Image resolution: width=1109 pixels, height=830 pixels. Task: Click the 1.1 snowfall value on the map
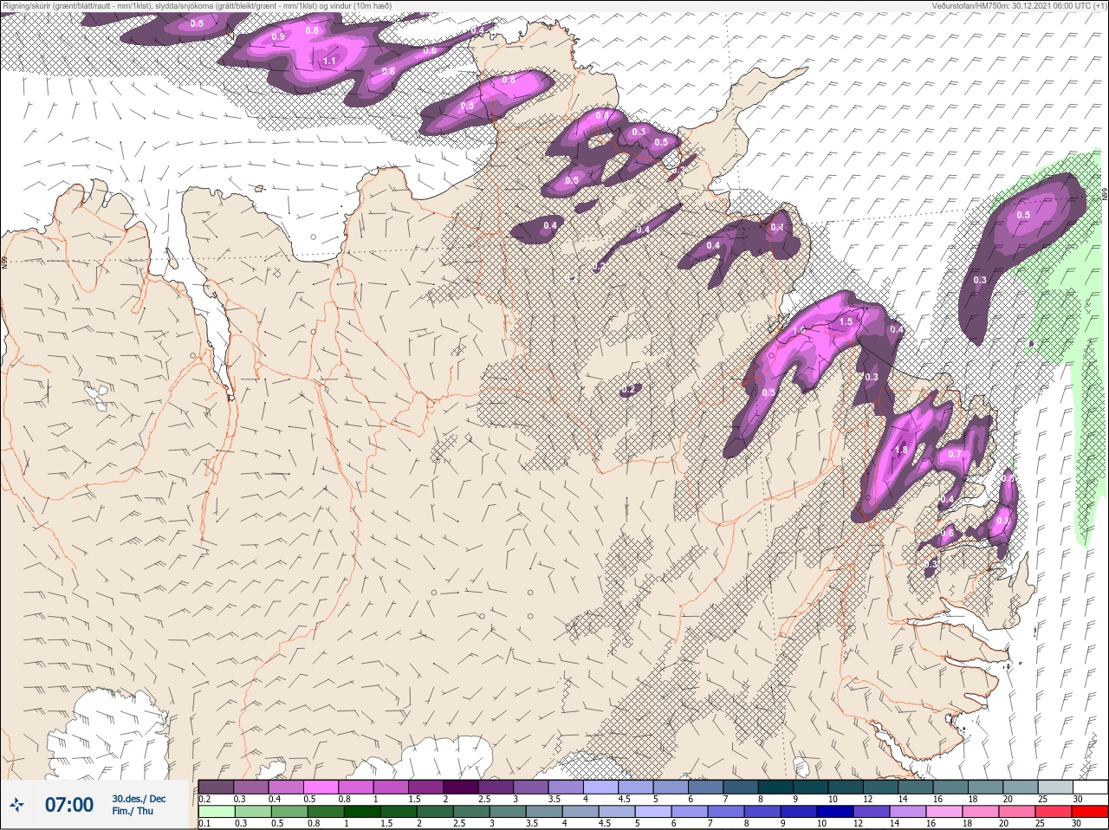[329, 62]
